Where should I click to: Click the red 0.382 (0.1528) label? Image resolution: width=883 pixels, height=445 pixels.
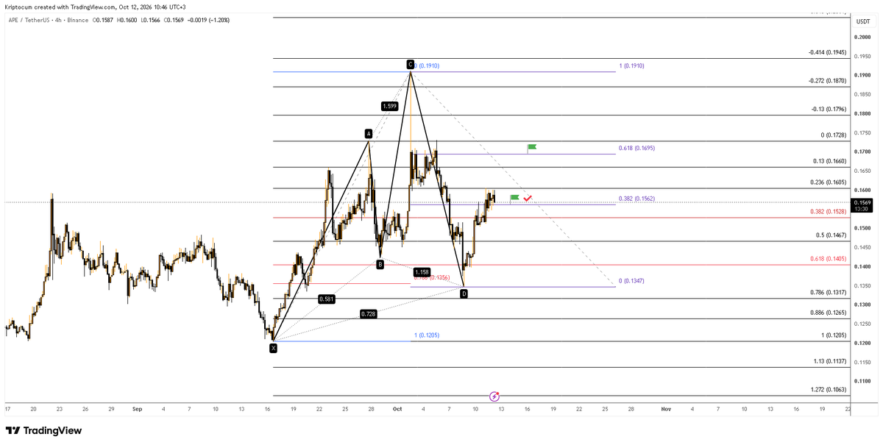[829, 212]
